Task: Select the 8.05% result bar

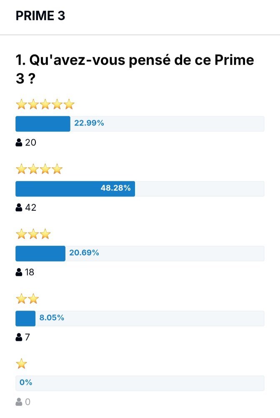Action: [x=140, y=318]
